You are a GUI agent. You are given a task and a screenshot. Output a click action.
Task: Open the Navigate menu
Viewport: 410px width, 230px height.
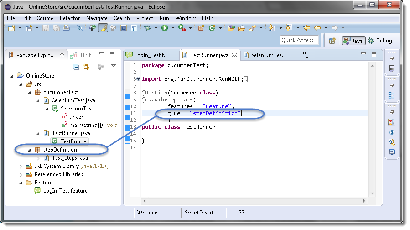click(97, 18)
